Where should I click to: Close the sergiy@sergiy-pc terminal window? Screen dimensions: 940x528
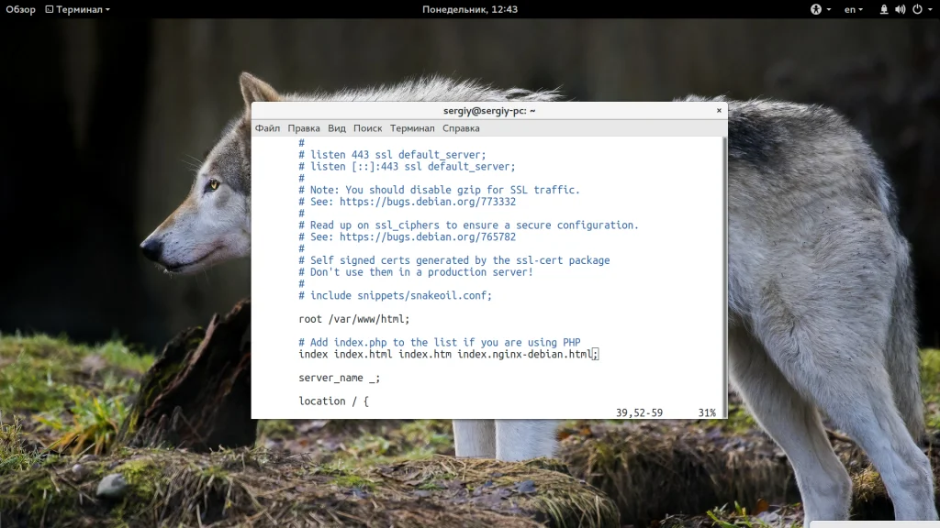click(x=719, y=110)
